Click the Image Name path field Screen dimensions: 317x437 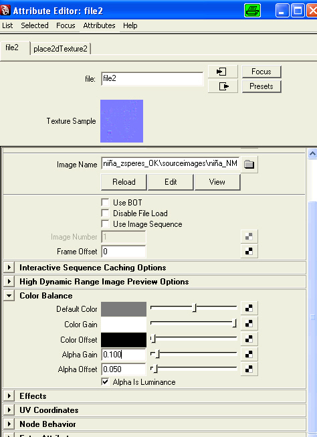click(170, 163)
